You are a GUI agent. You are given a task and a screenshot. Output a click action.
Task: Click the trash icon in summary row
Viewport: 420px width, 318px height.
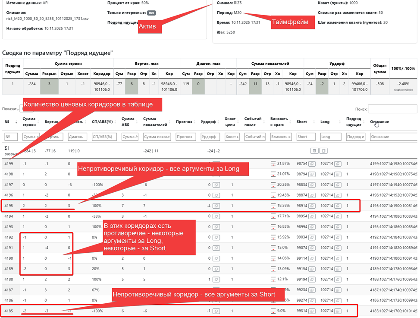click(x=315, y=151)
